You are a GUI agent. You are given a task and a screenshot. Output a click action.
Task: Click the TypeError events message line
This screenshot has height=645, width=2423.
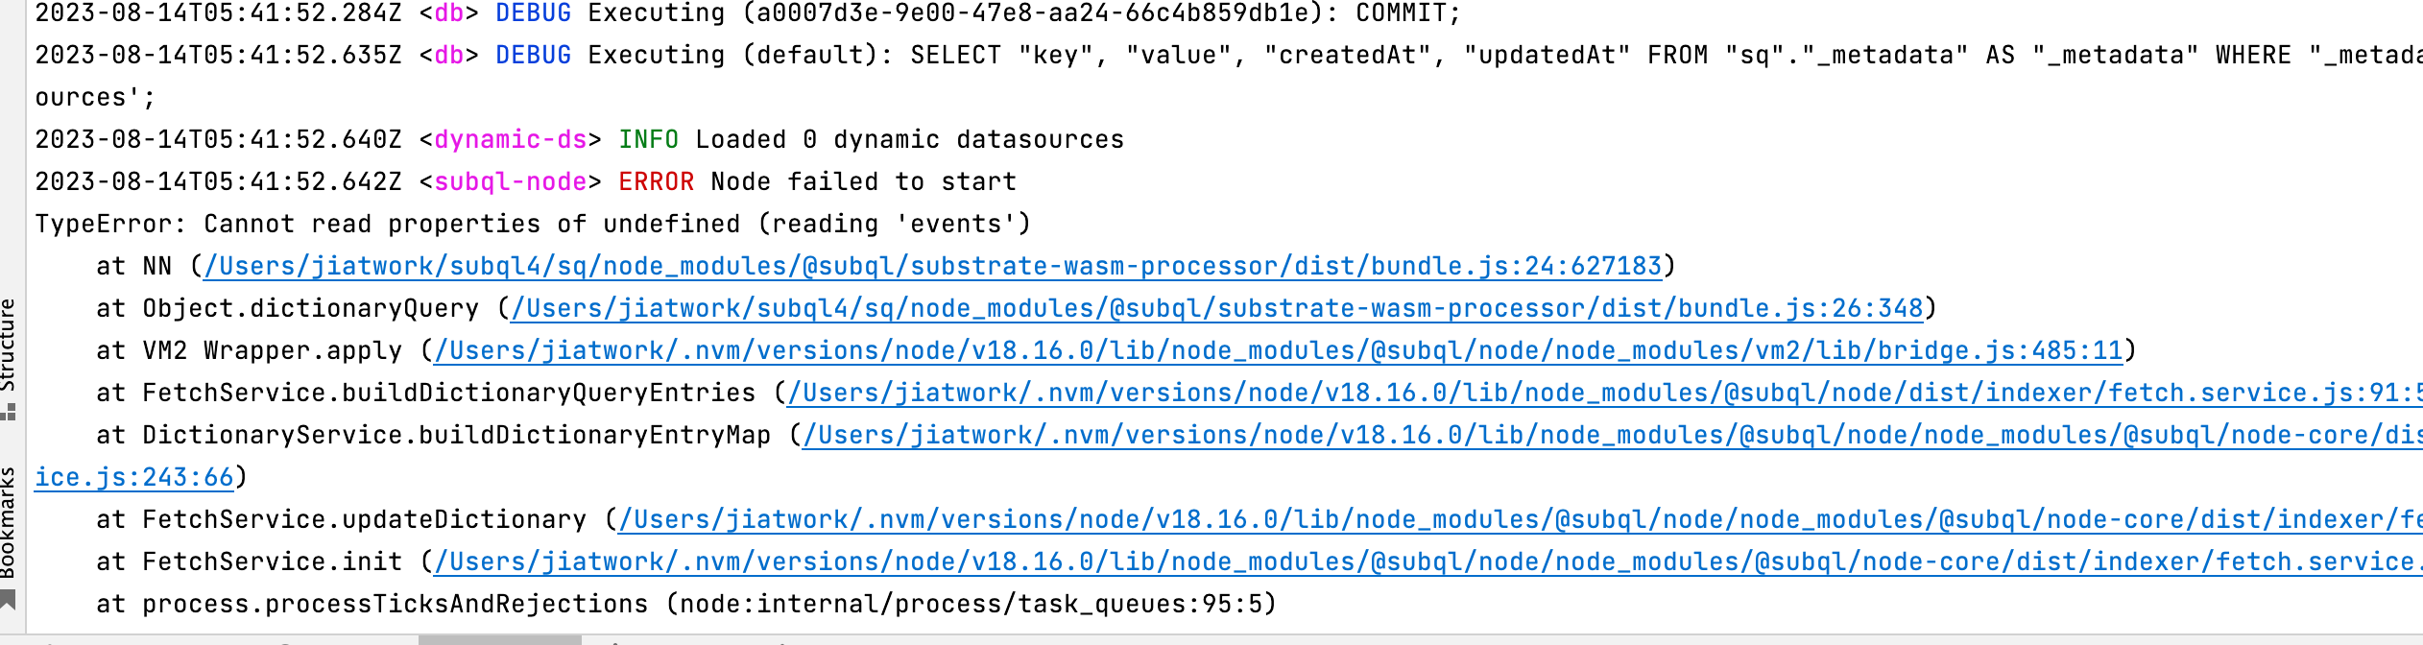click(533, 223)
